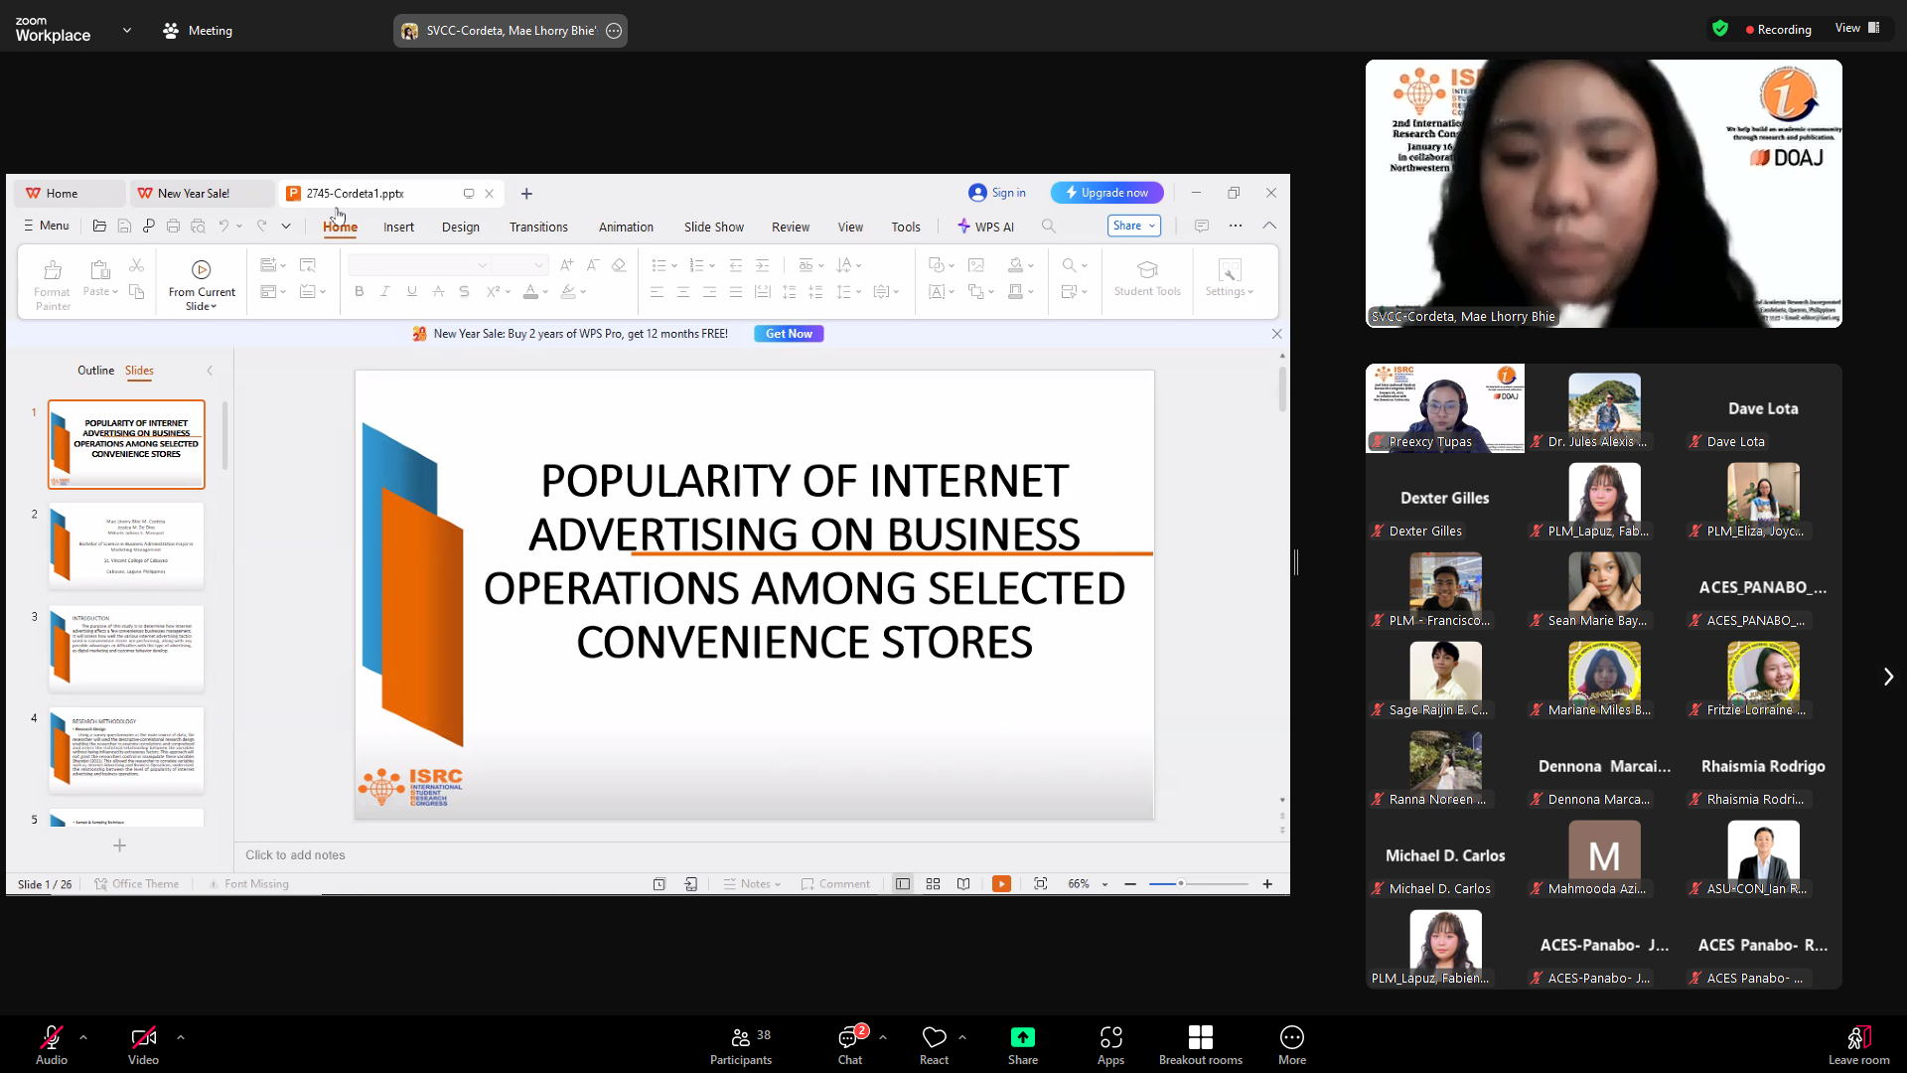
Task: Click the Upgrade now button
Action: point(1106,193)
